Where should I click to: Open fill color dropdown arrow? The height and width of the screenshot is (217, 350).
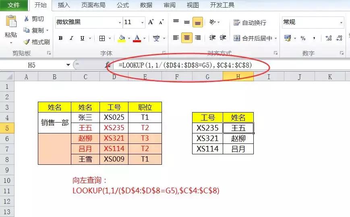pos(129,38)
